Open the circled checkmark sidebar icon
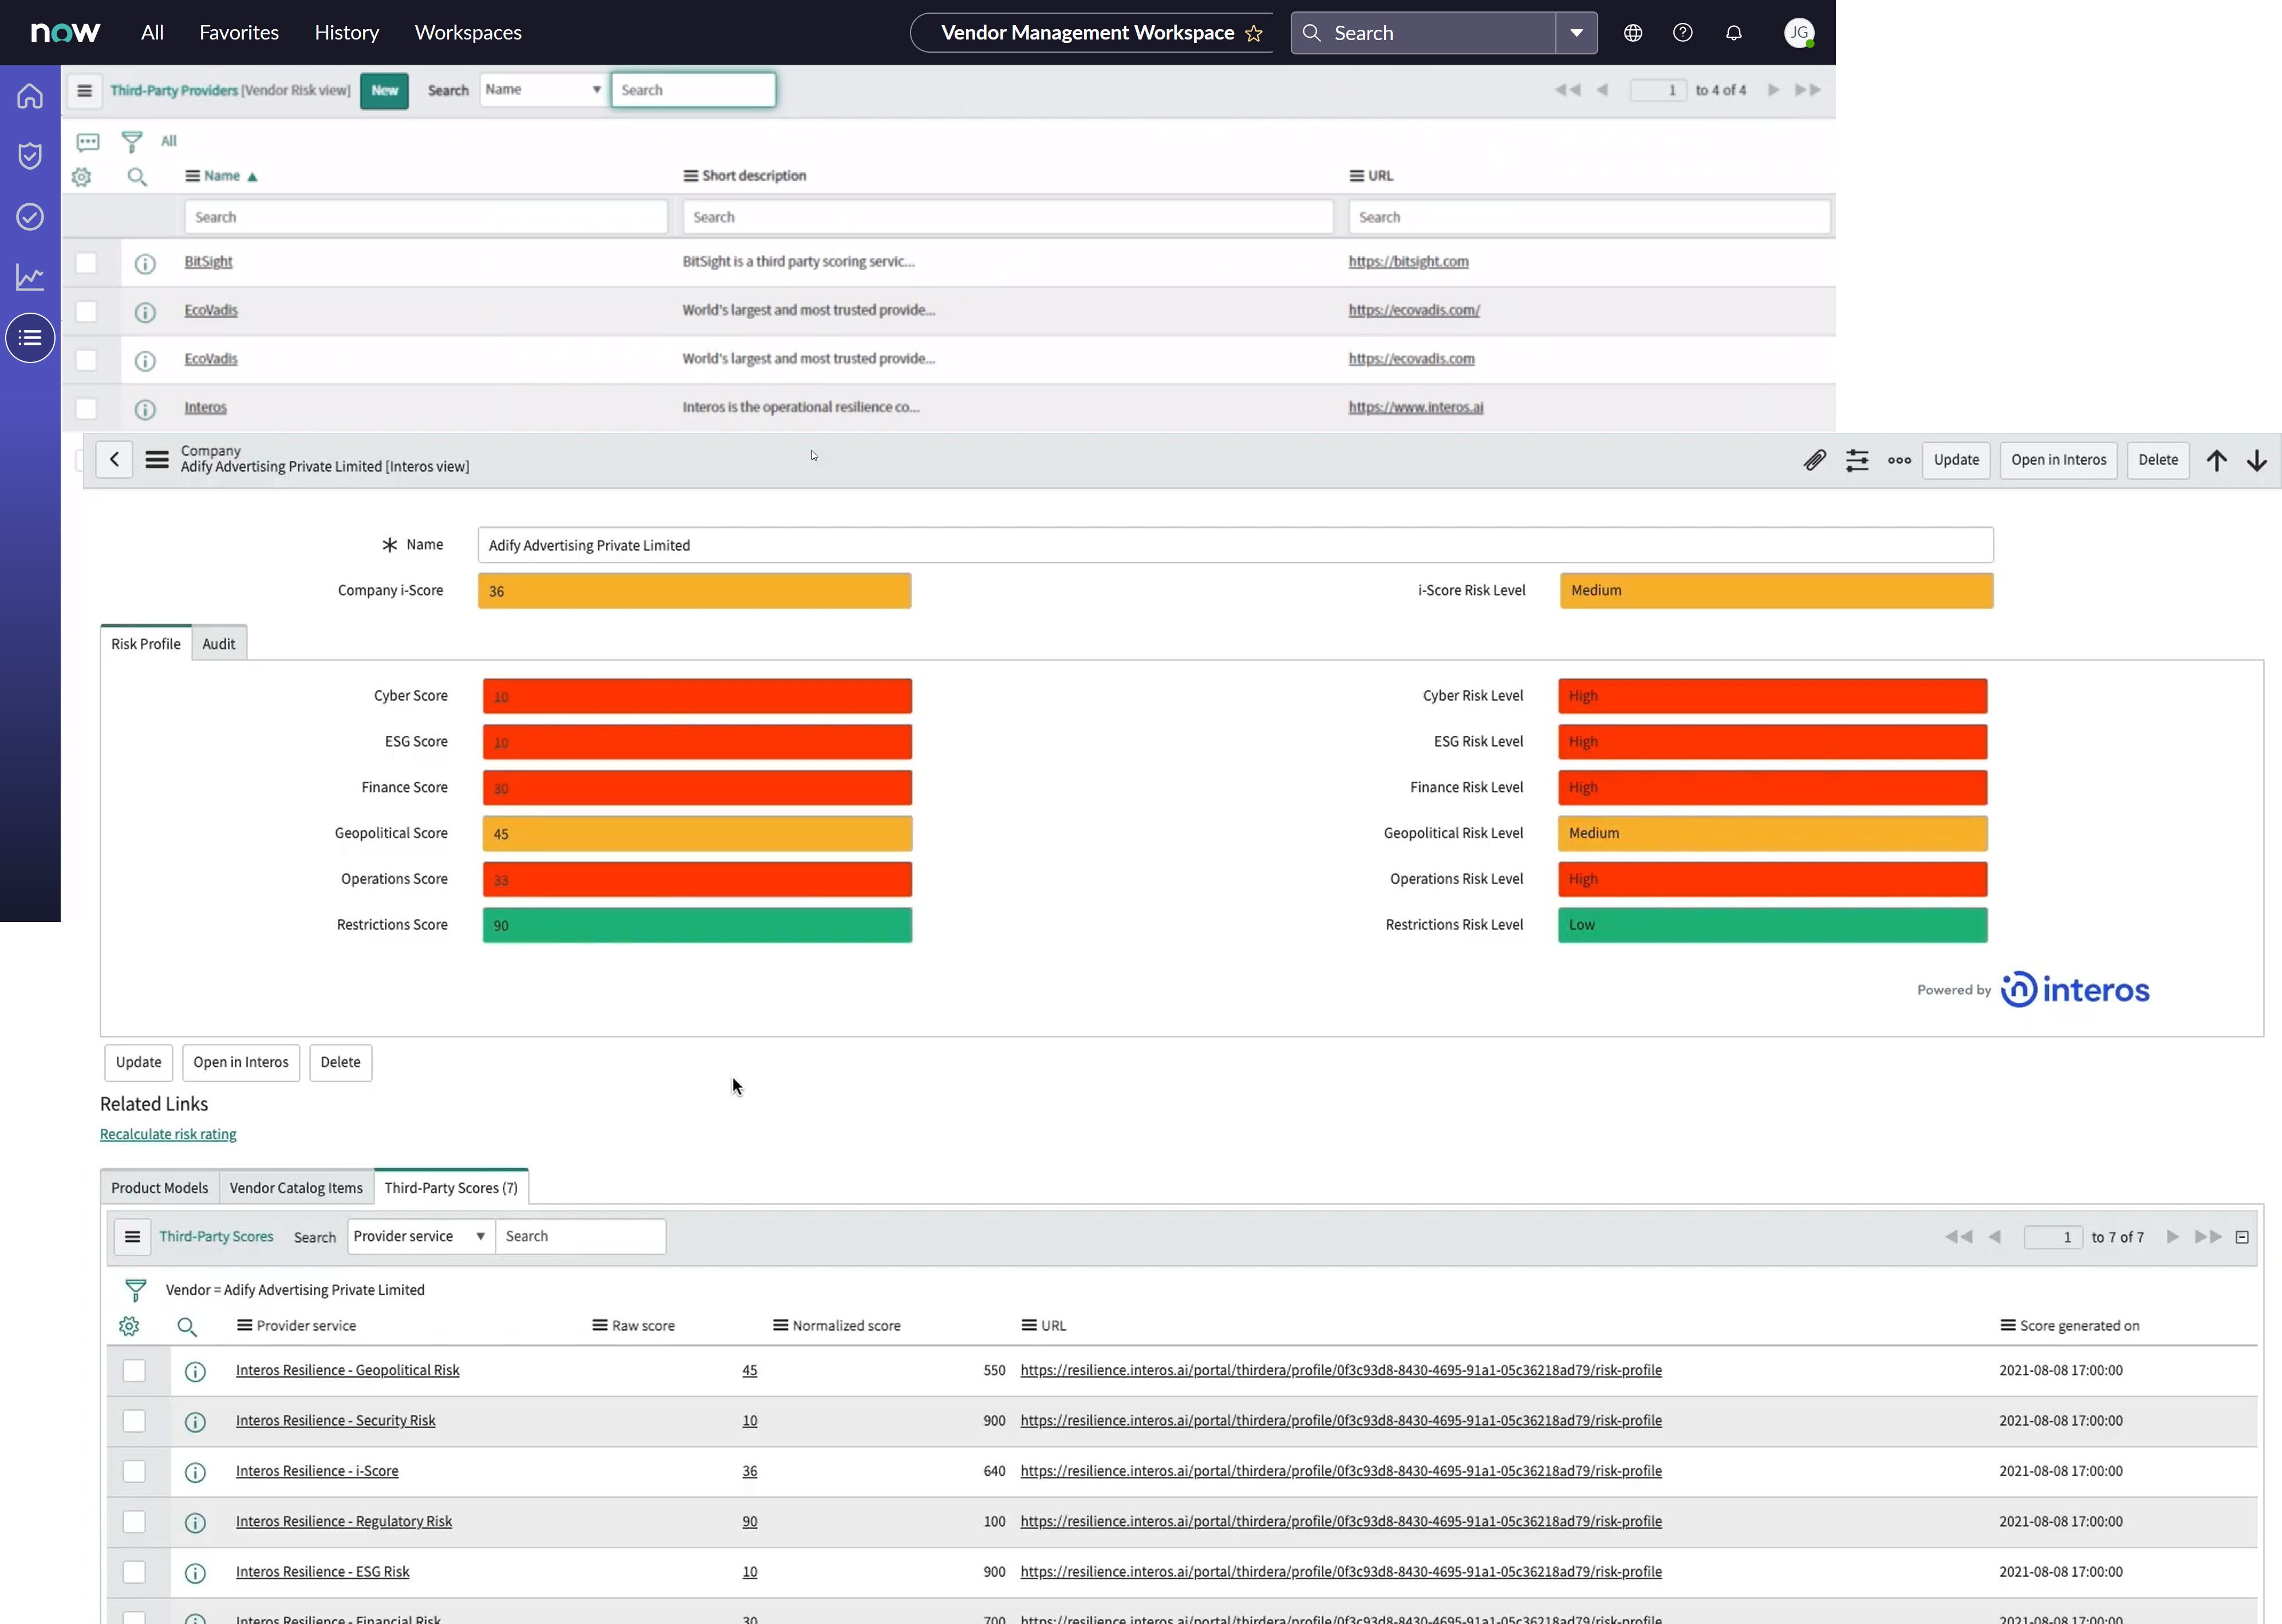Image resolution: width=2282 pixels, height=1624 pixels. coord(30,217)
